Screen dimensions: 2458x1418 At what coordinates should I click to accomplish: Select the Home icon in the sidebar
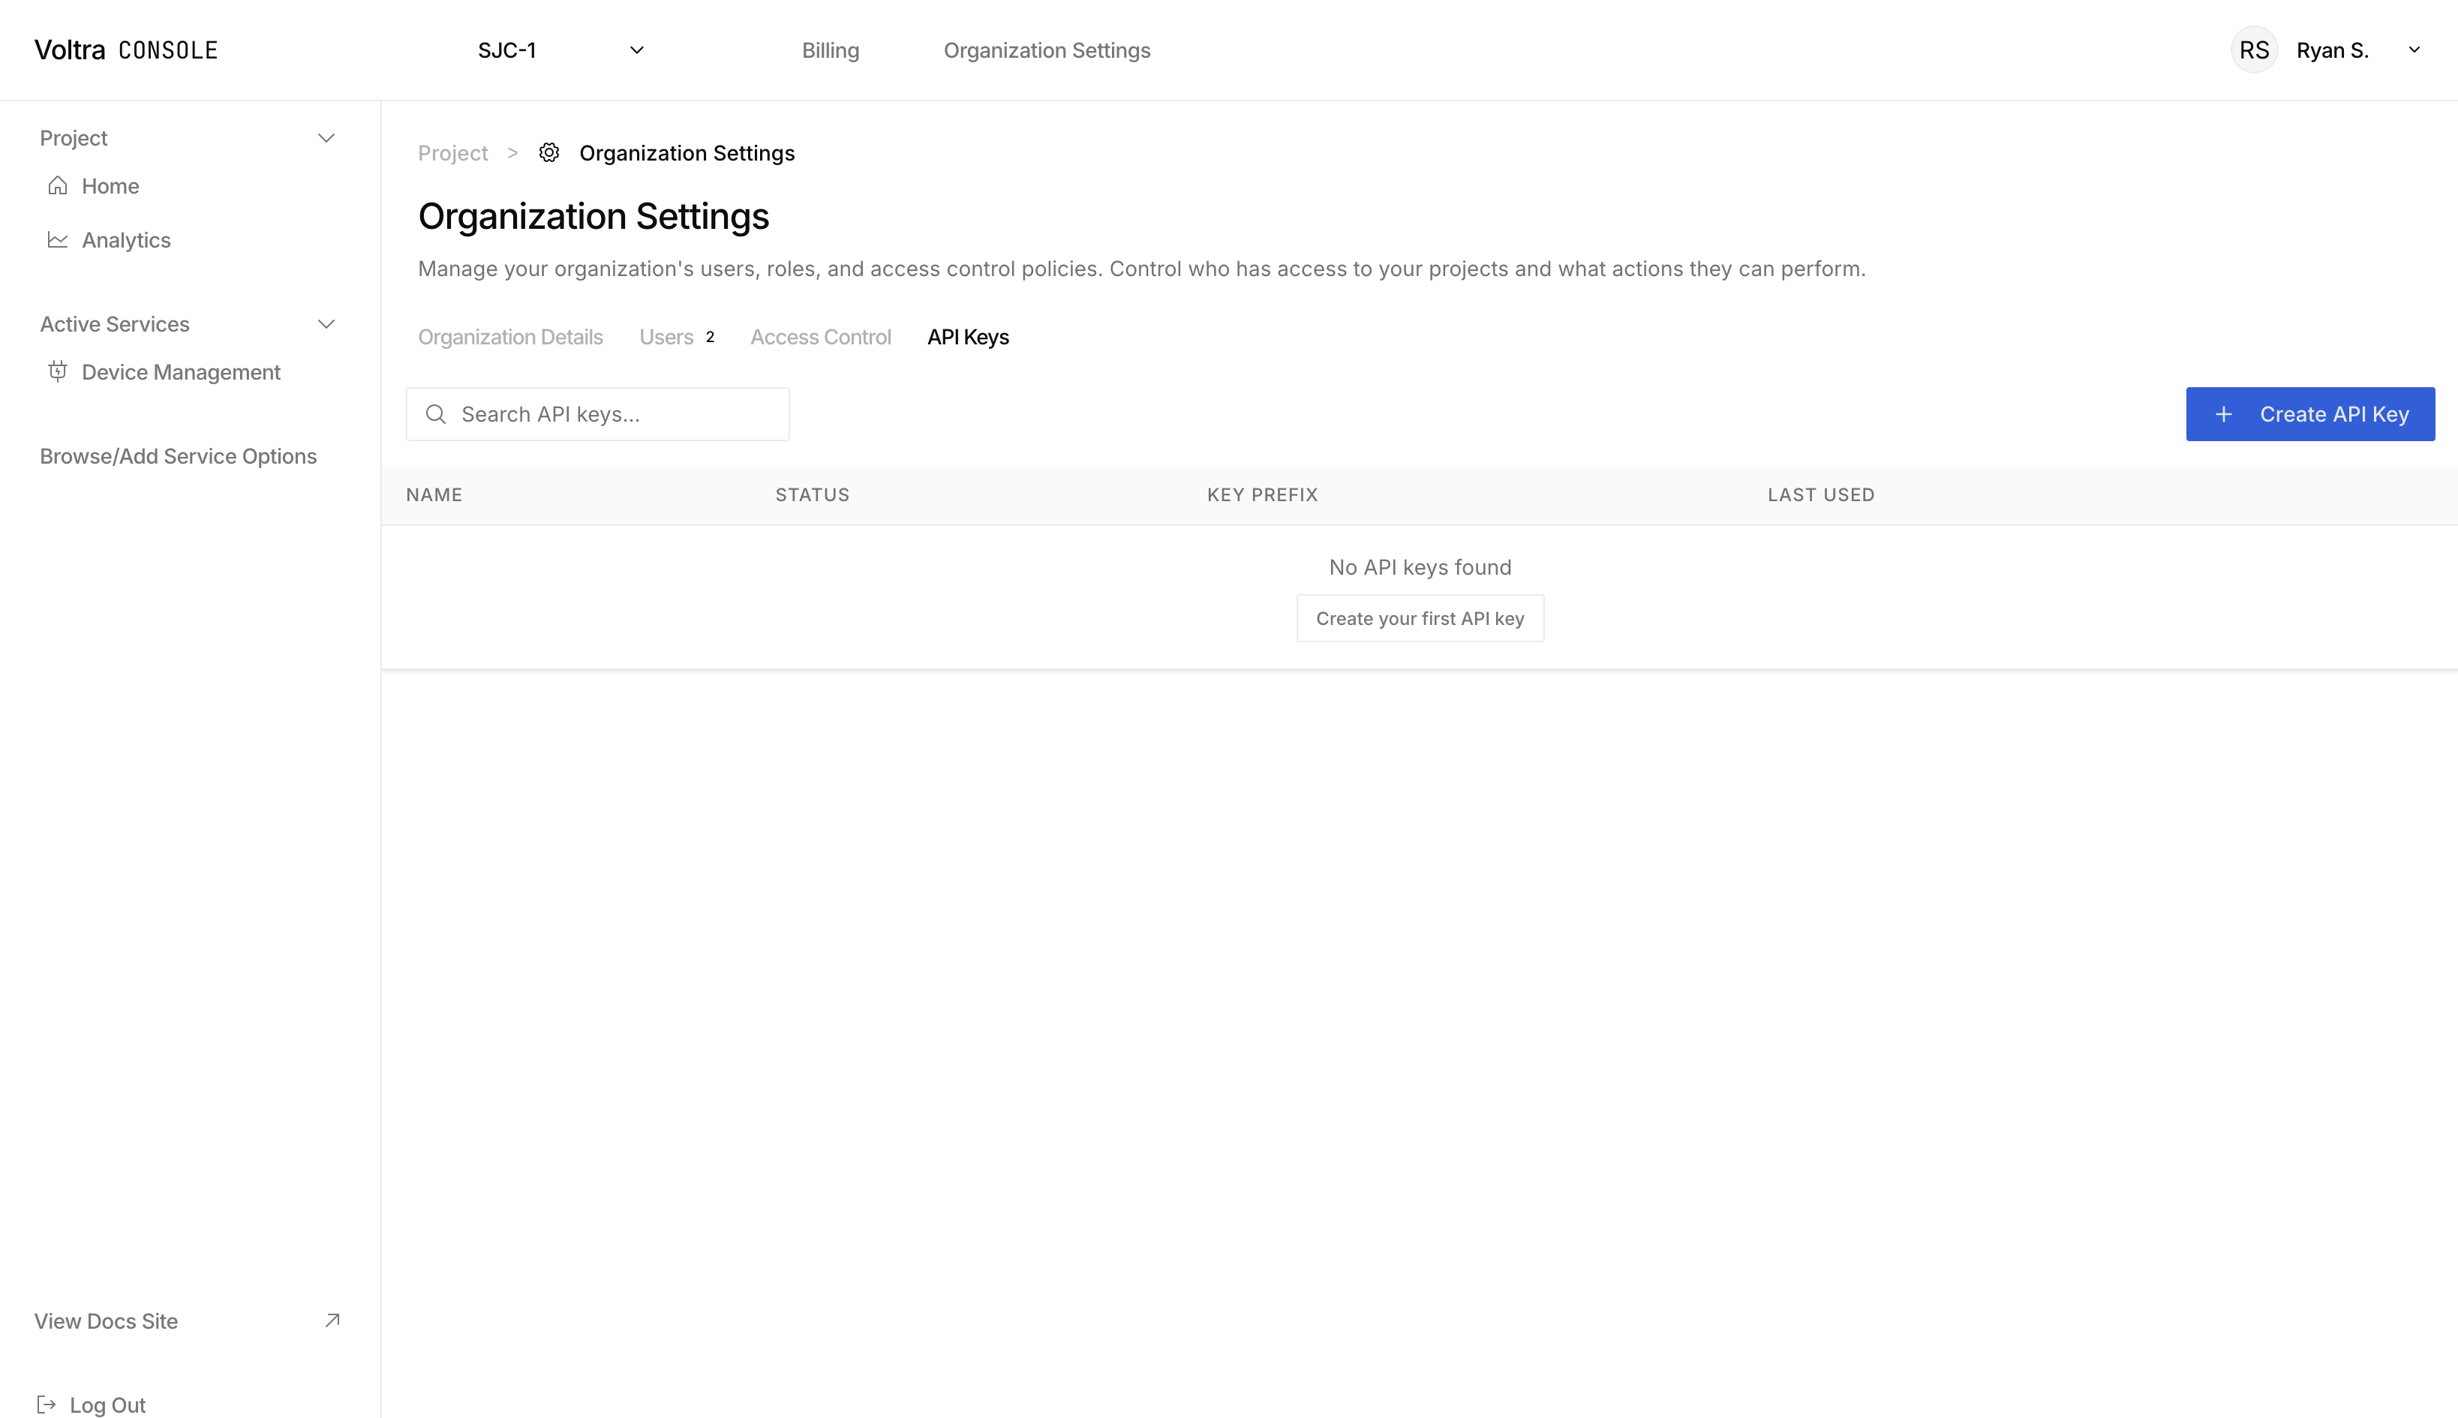point(58,185)
